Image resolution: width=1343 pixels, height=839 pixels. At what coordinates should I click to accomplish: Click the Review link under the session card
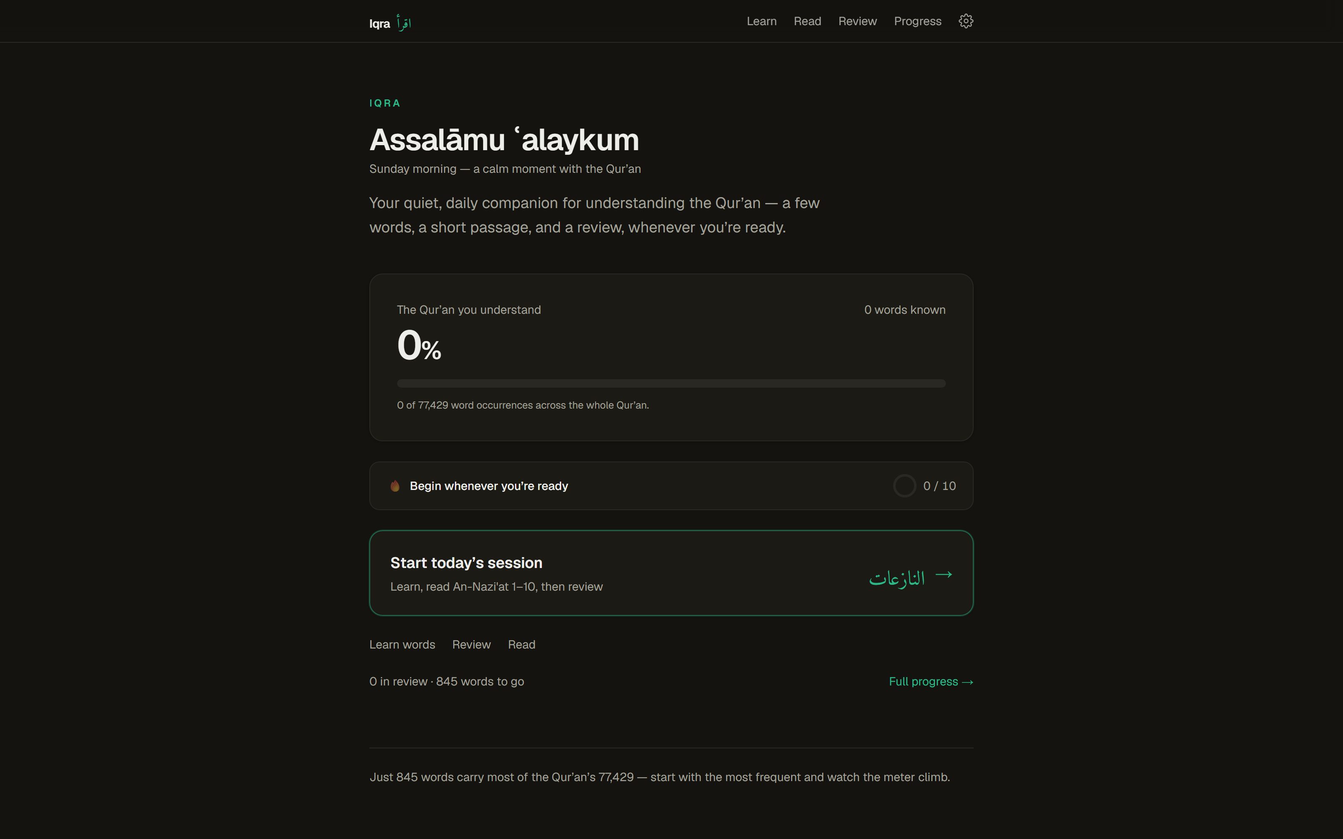pyautogui.click(x=471, y=644)
